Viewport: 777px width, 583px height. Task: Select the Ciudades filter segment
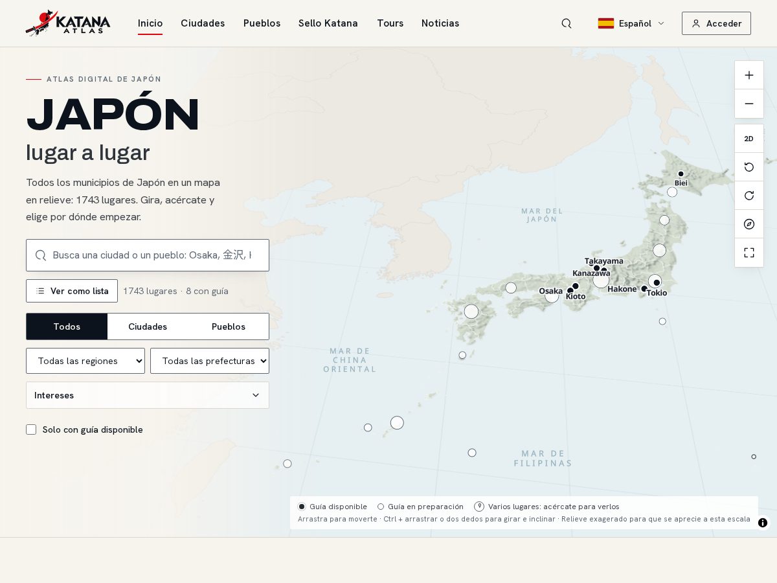click(148, 326)
